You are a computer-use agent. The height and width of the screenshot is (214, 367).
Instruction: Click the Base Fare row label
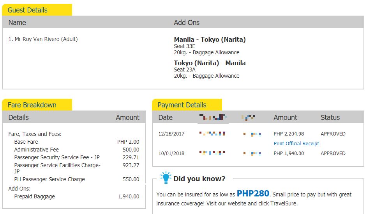tap(26, 142)
